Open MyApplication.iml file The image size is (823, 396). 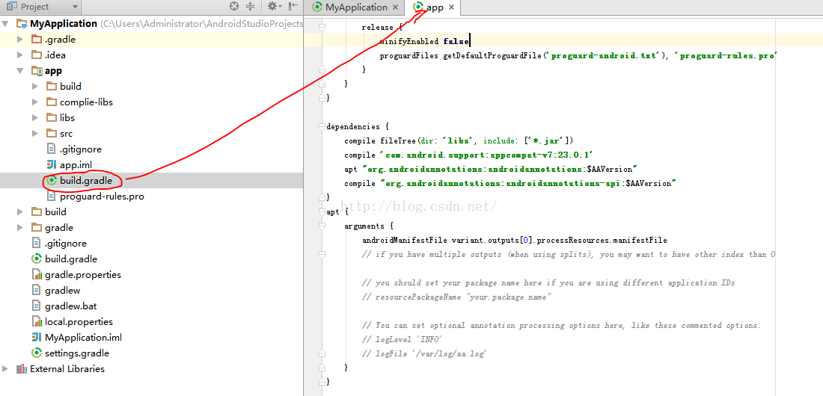pyautogui.click(x=84, y=338)
